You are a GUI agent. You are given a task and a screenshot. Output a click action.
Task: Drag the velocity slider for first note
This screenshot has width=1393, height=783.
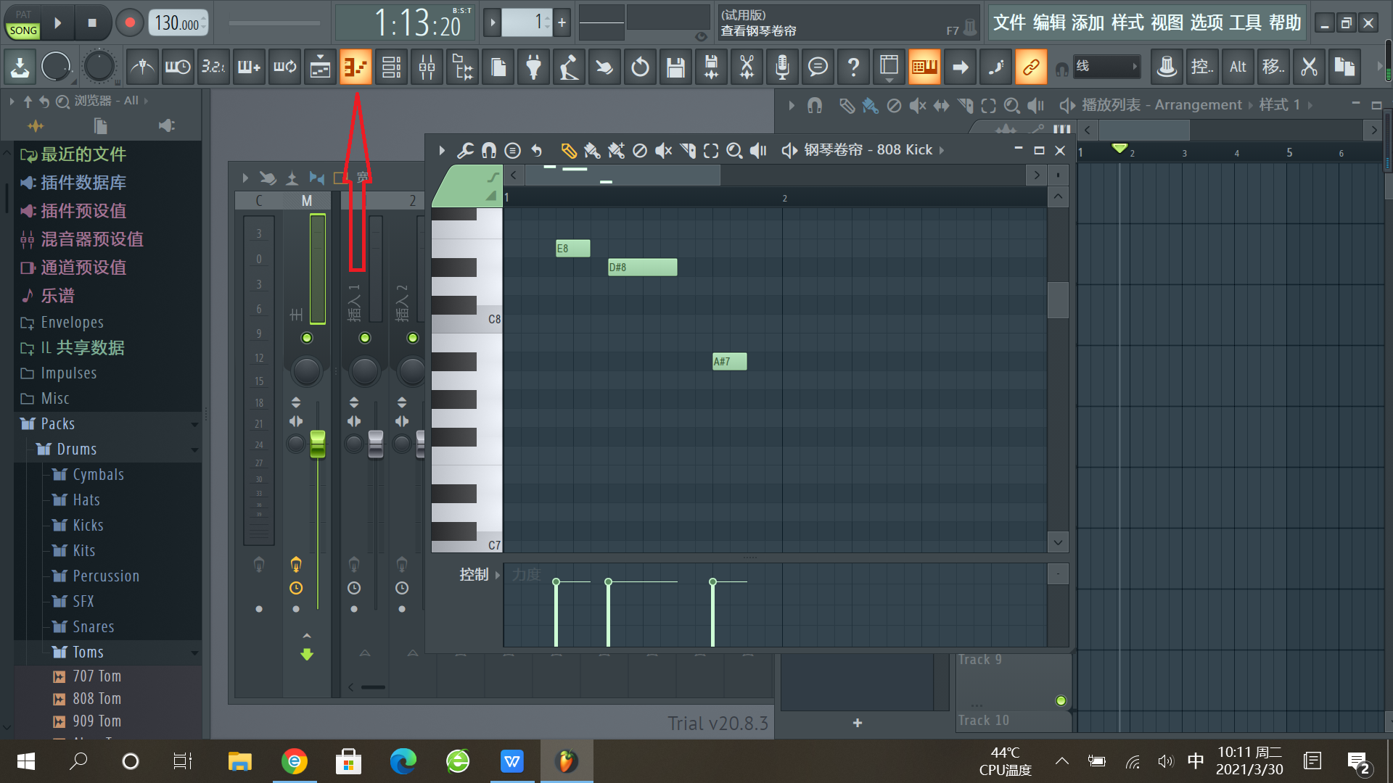[x=556, y=581]
